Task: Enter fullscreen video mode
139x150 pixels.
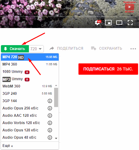Action: click(x=130, y=23)
